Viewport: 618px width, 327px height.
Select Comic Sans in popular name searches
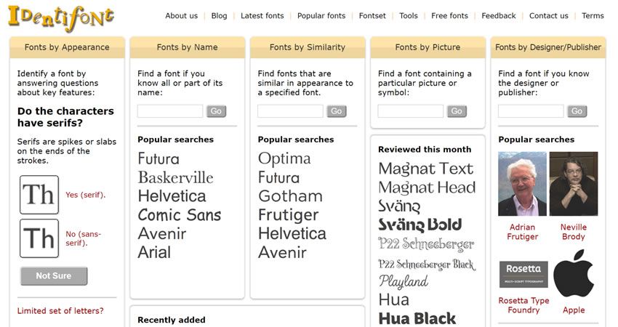pyautogui.click(x=179, y=215)
